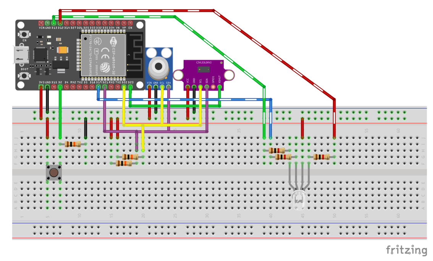Click the D13 pin on the ESP32

pyautogui.click(x=54, y=24)
